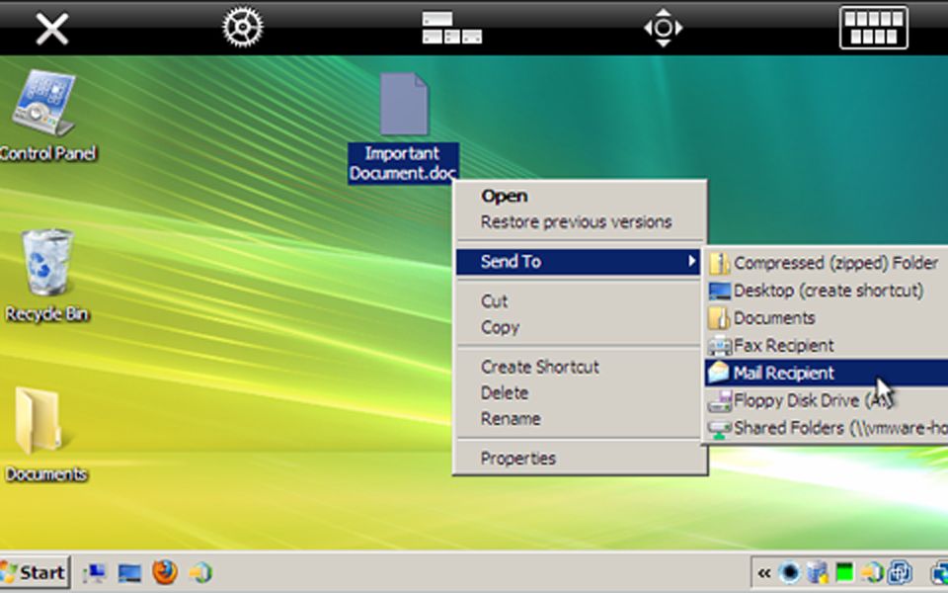948x593 pixels.
Task: Choose Restore previous versions
Action: [580, 222]
